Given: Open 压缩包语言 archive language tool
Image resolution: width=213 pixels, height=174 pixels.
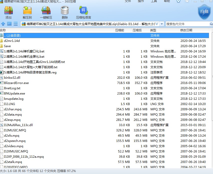Looking at the screenshot, I should pos(83,13).
